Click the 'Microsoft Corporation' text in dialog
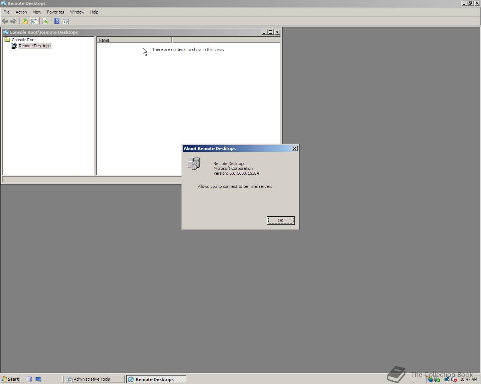The width and height of the screenshot is (481, 384). coord(233,168)
